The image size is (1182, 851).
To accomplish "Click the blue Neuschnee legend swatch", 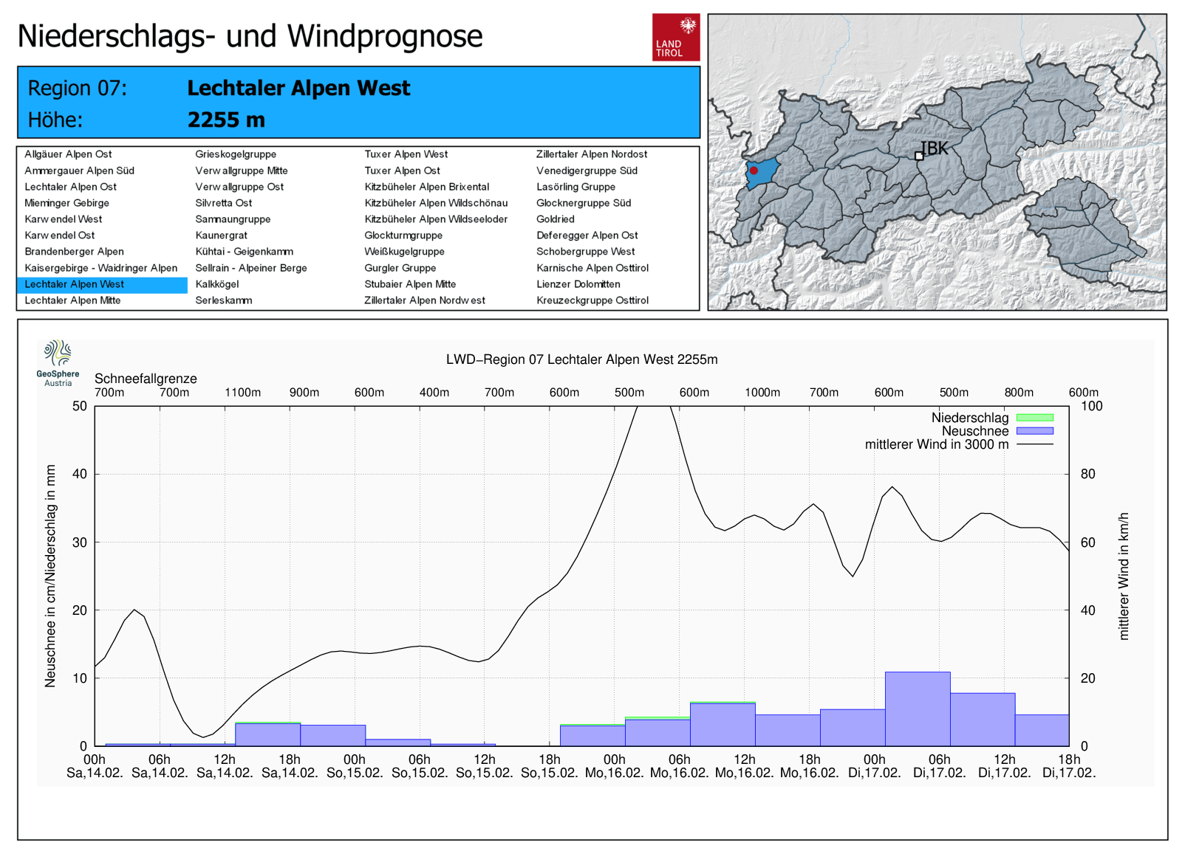I will click(1034, 431).
